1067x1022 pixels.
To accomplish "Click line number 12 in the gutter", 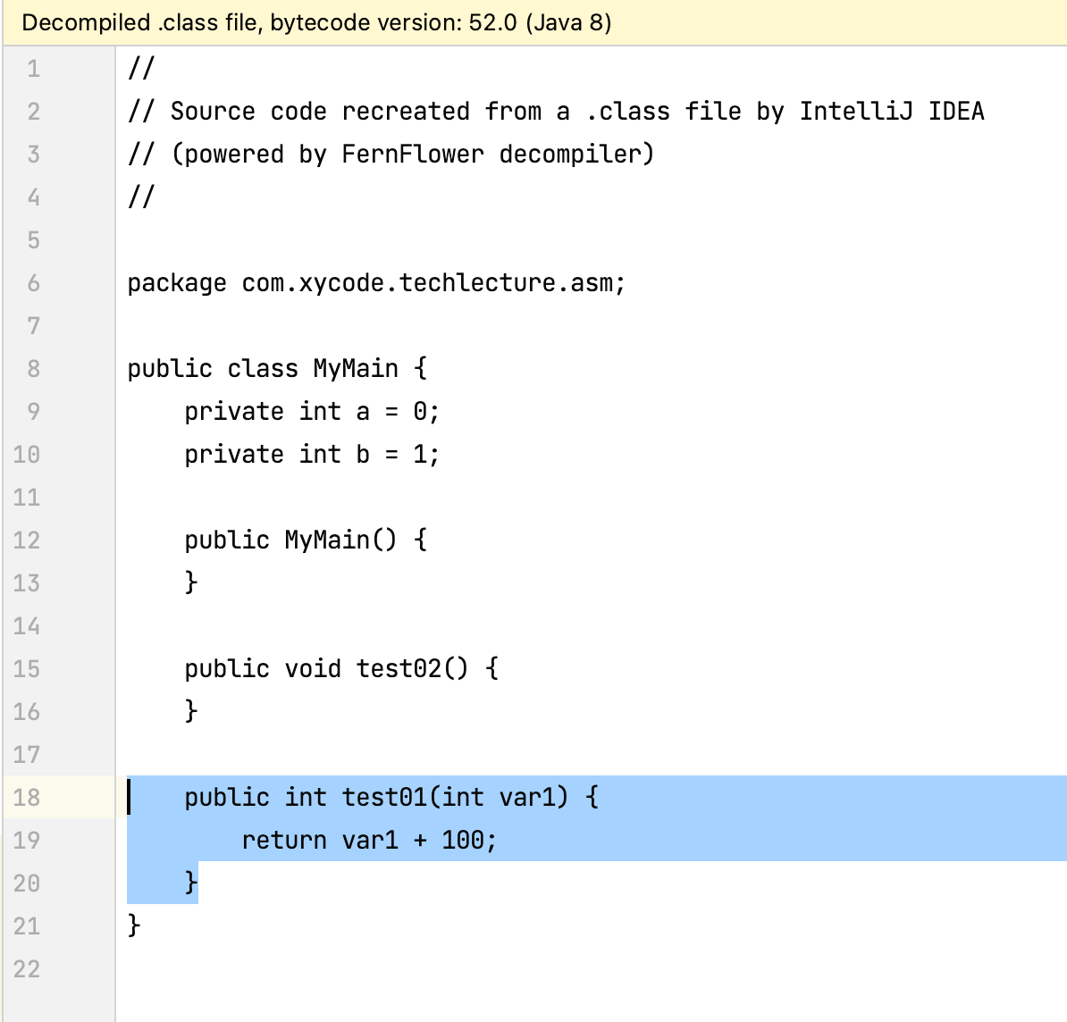I will (27, 540).
